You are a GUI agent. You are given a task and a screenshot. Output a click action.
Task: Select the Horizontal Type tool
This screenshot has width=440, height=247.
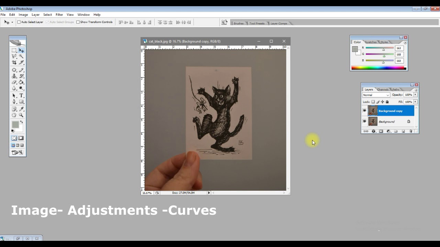(21, 96)
